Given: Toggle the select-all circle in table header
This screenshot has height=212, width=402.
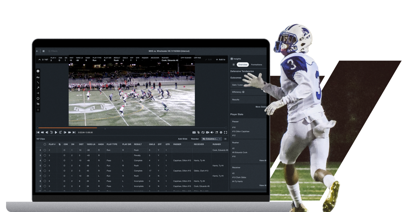Looking at the screenshot, I should click(45, 144).
